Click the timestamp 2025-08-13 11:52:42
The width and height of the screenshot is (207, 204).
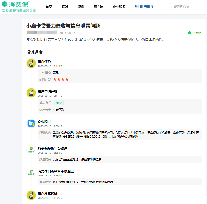[50, 198]
